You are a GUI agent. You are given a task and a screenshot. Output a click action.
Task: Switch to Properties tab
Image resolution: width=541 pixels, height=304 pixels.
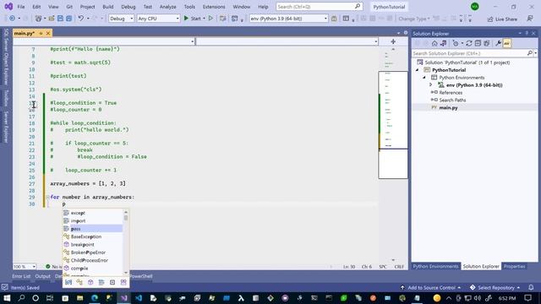click(x=514, y=267)
